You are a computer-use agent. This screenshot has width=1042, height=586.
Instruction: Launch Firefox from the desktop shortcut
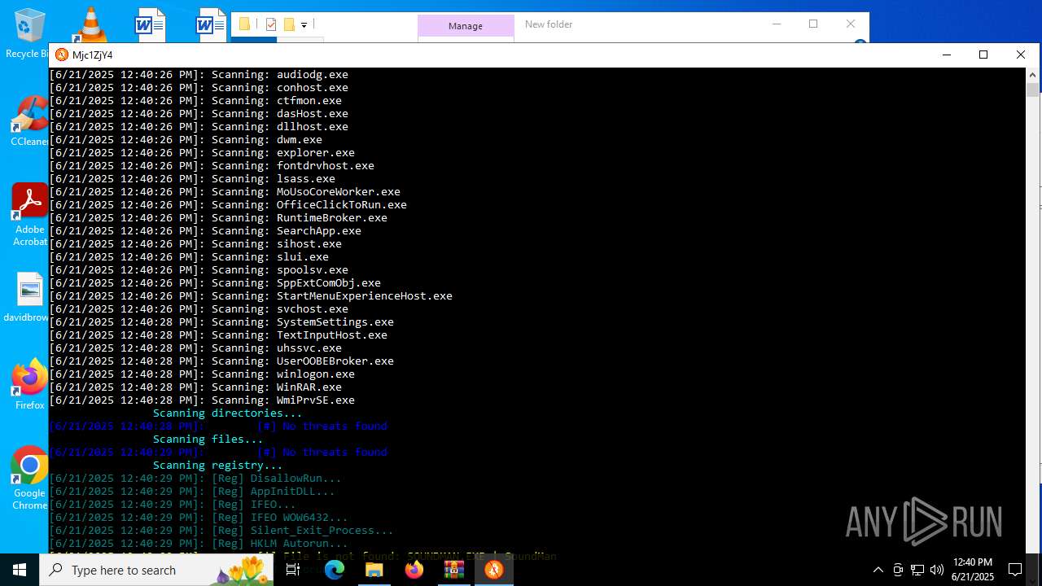(30, 384)
